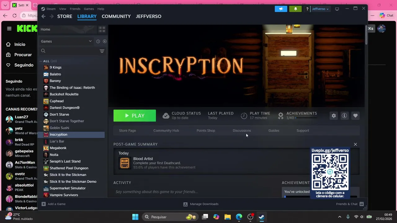The height and width of the screenshot is (223, 397).
Task: Switch to the STORE tab
Action: point(65,16)
